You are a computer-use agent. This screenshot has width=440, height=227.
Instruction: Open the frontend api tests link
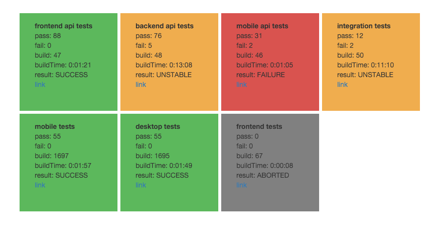[40, 84]
